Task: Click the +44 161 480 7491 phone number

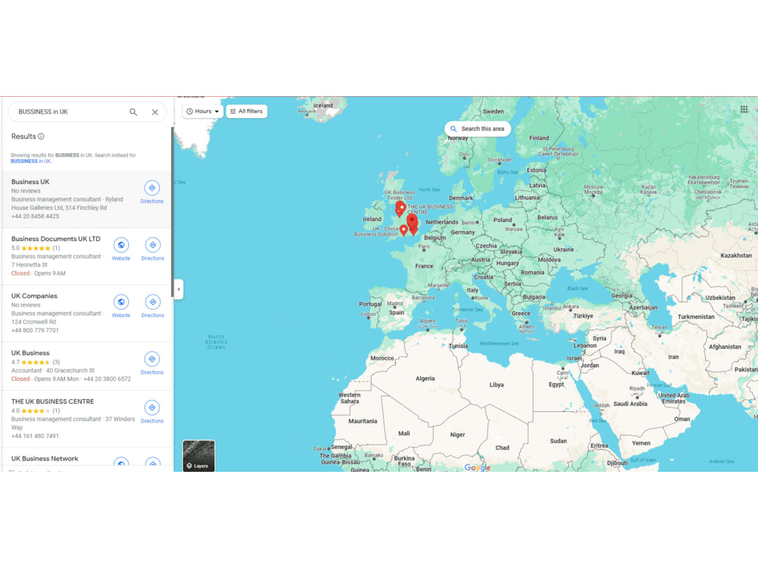Action: (x=36, y=436)
